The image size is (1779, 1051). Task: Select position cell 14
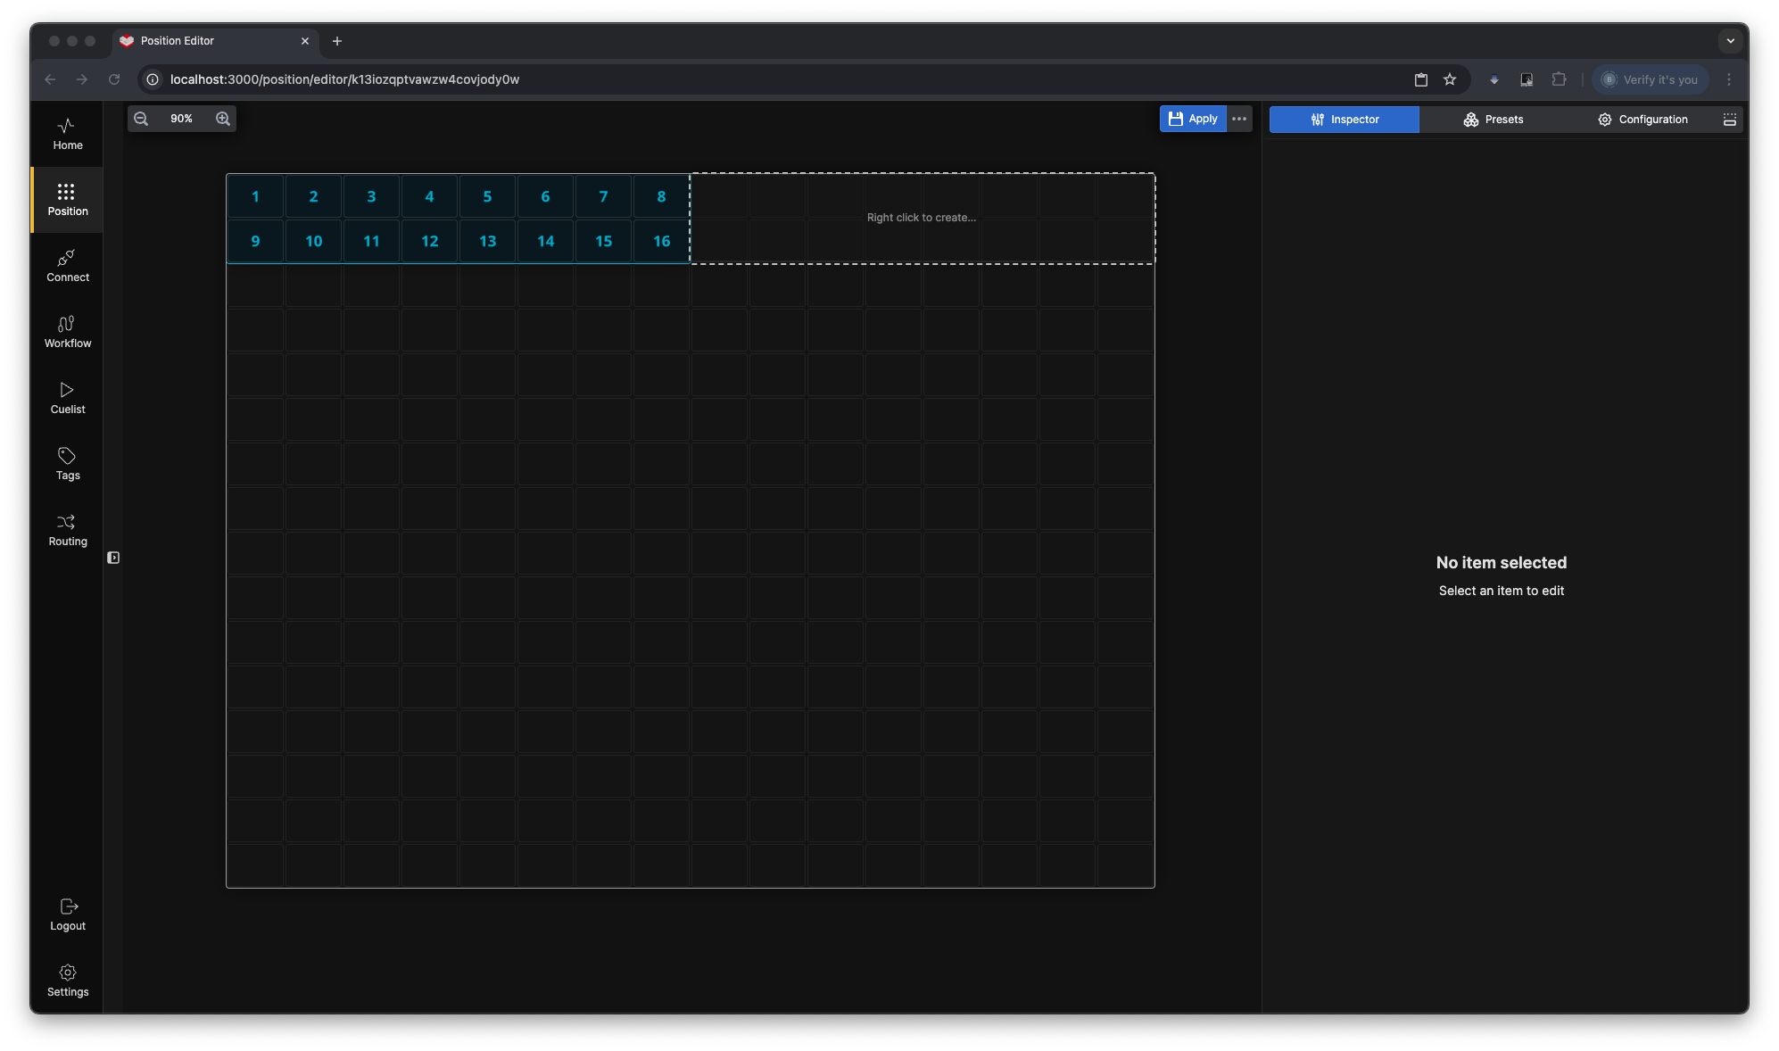point(545,241)
